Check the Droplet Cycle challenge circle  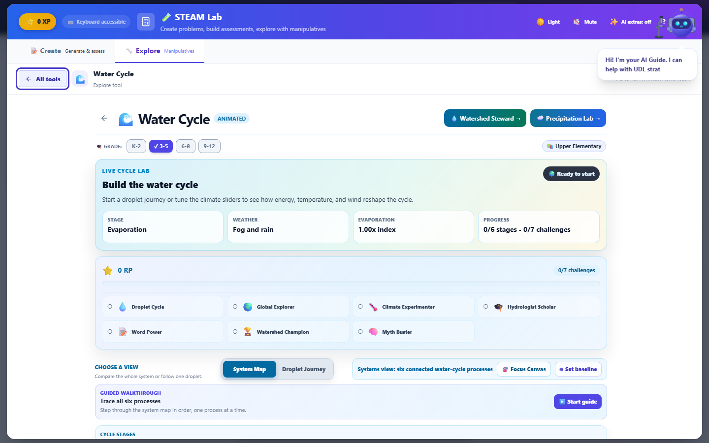(x=110, y=306)
